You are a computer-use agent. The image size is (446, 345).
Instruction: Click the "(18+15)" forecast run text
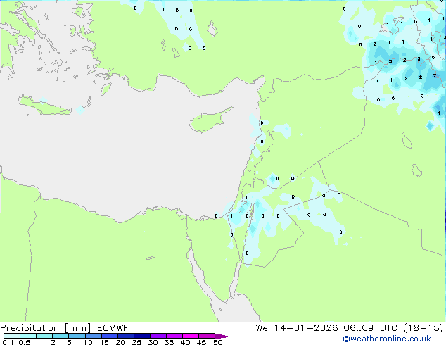tap(423, 328)
